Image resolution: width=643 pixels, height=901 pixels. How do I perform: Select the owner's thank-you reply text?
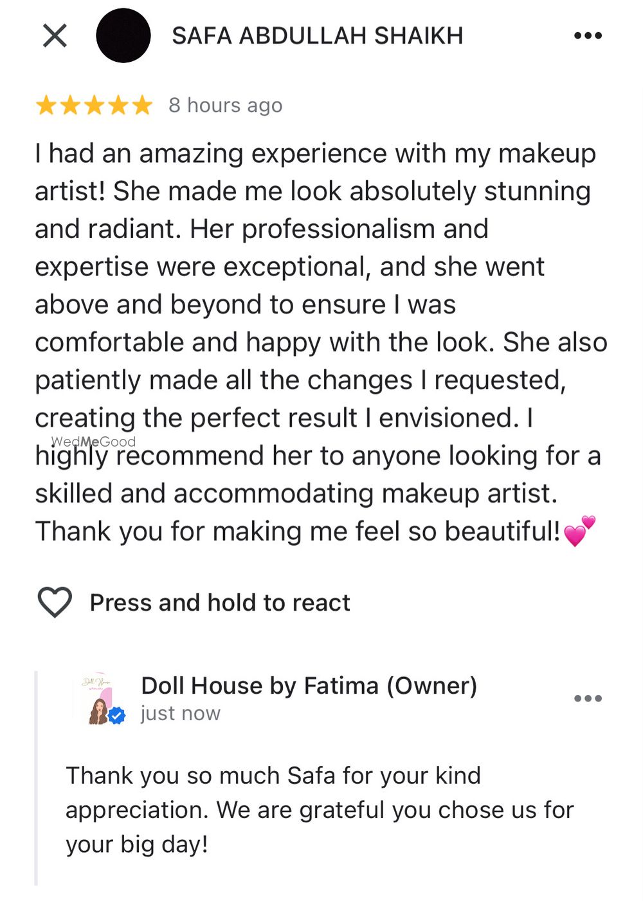click(x=319, y=810)
